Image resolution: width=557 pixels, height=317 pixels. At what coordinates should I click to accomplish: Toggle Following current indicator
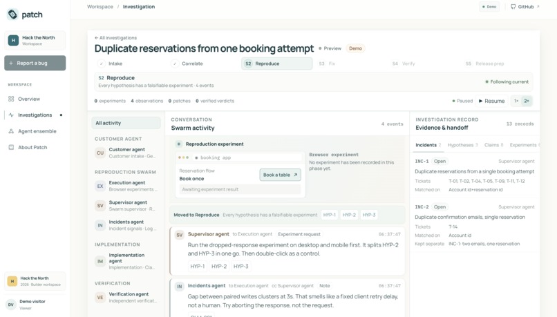tap(507, 81)
